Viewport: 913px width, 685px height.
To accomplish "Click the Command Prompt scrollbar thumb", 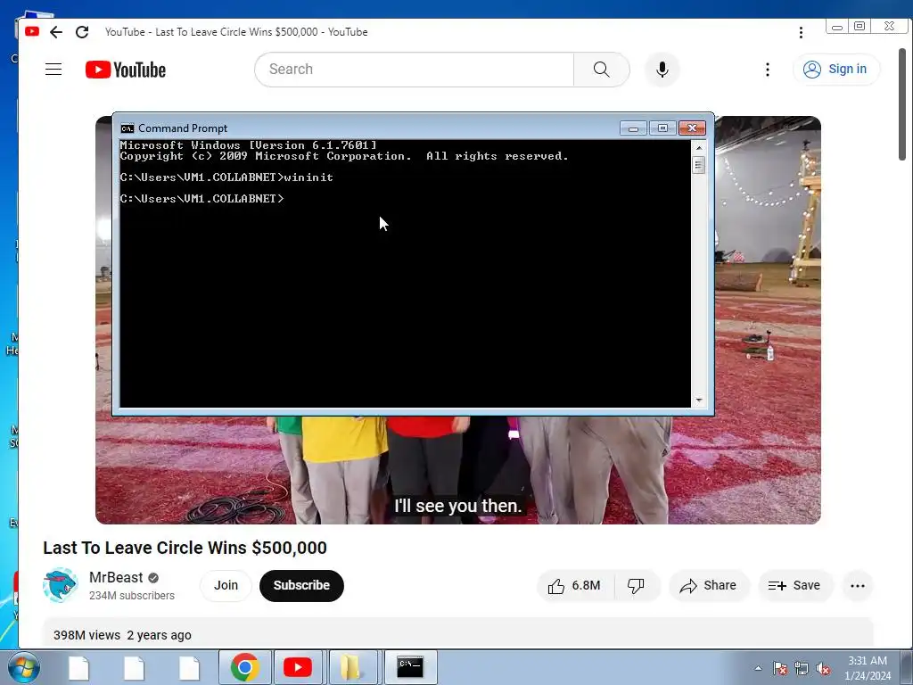I will pyautogui.click(x=699, y=165).
